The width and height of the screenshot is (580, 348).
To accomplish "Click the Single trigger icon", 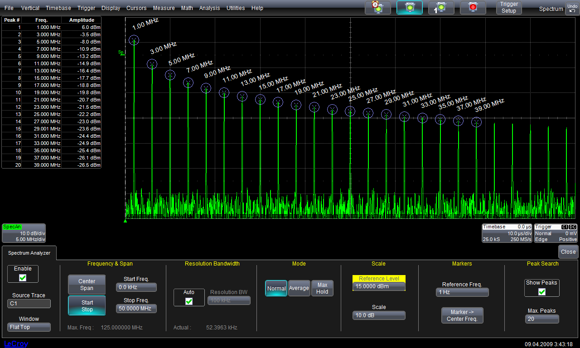I will [x=441, y=8].
